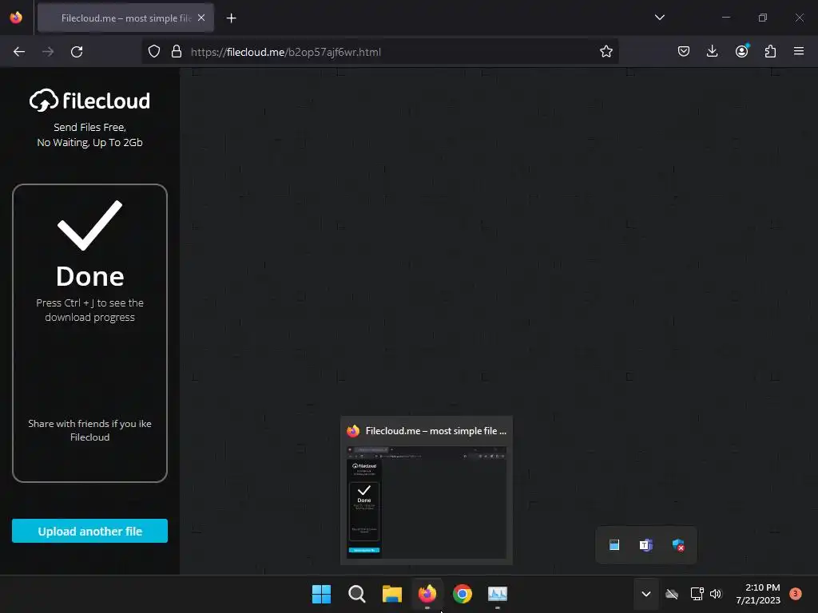The height and width of the screenshot is (613, 818).
Task: View site security padlock info
Action: [177, 52]
